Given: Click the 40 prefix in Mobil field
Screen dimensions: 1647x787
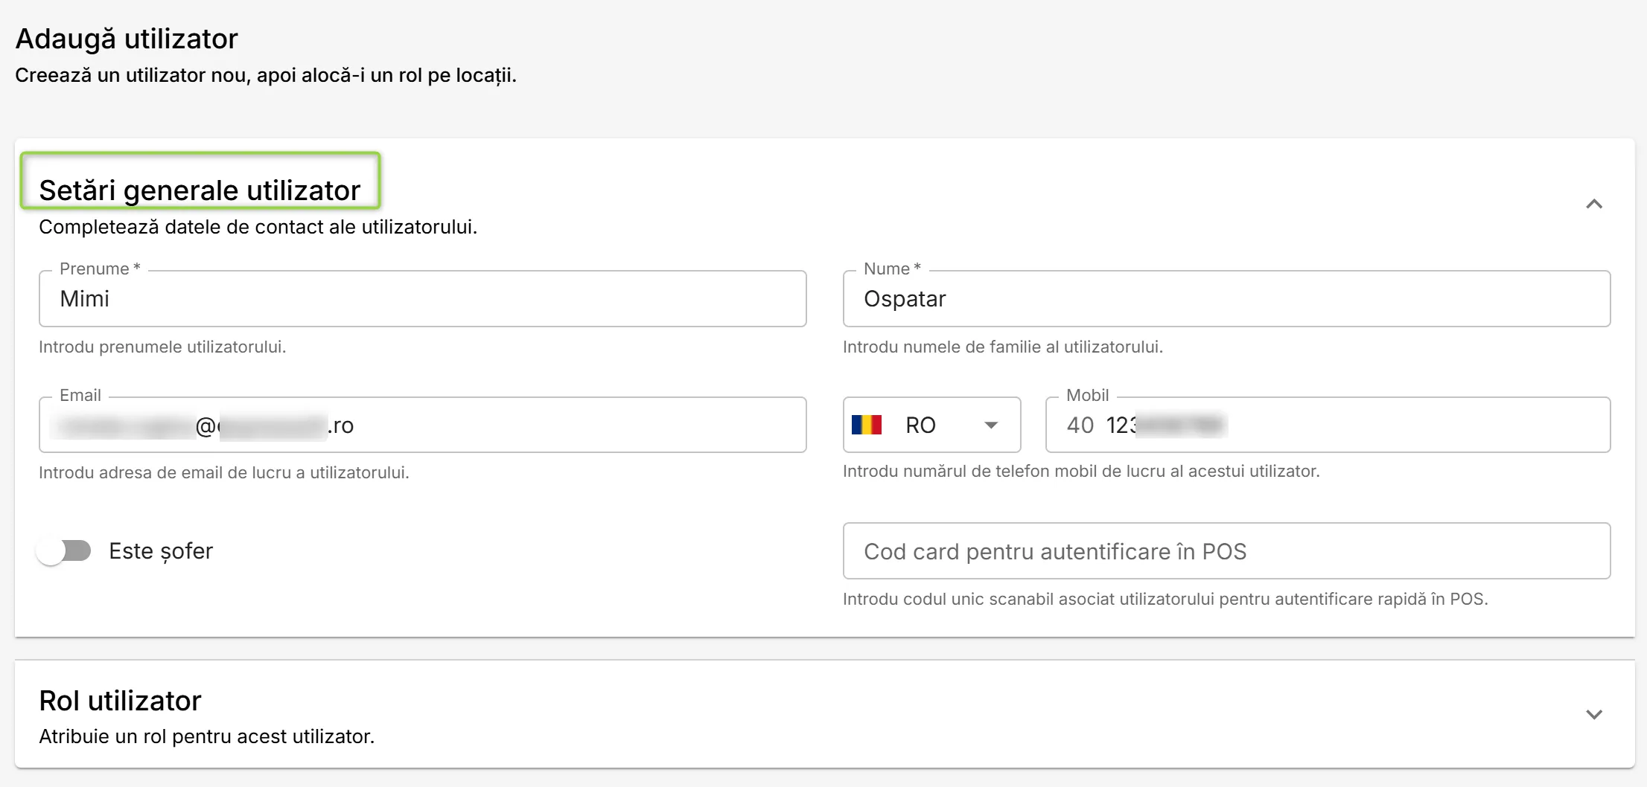Looking at the screenshot, I should (x=1080, y=425).
